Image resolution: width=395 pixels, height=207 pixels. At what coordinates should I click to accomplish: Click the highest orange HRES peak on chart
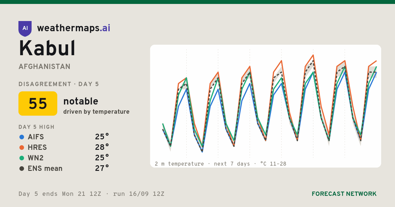(313, 55)
